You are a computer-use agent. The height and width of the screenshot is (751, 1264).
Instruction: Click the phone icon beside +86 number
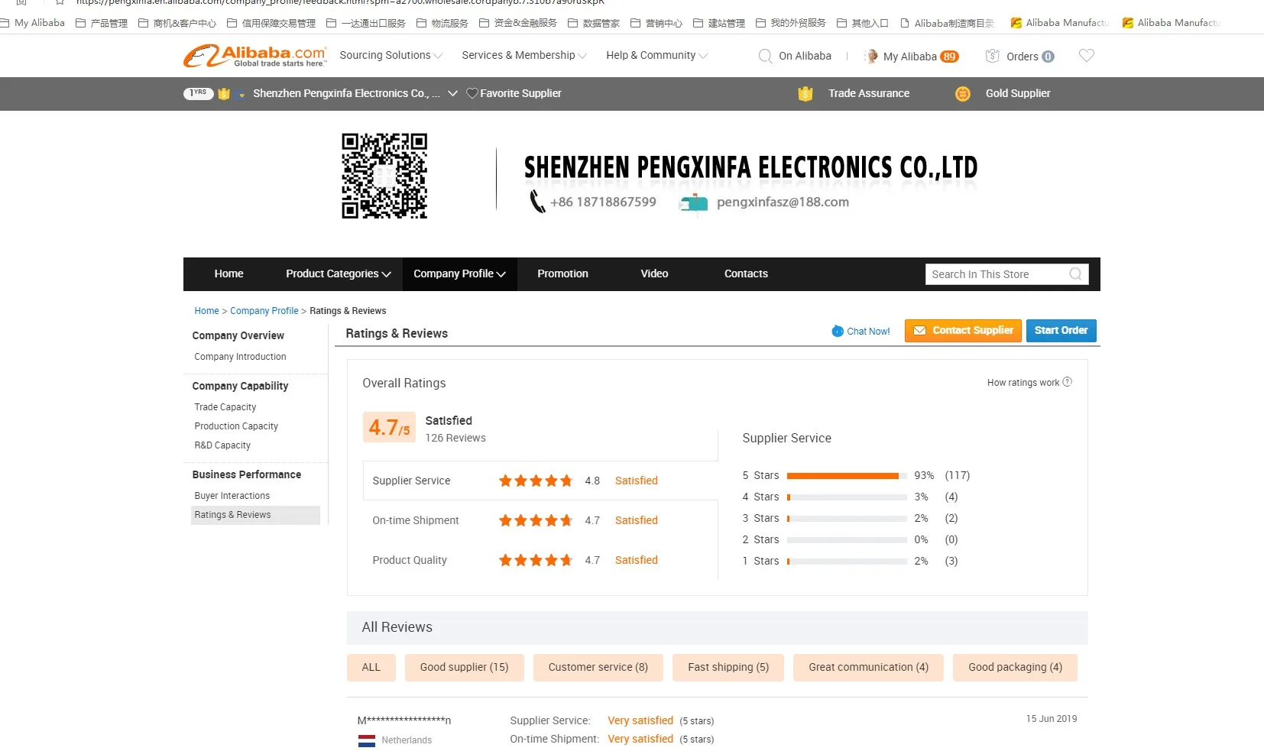(x=537, y=202)
